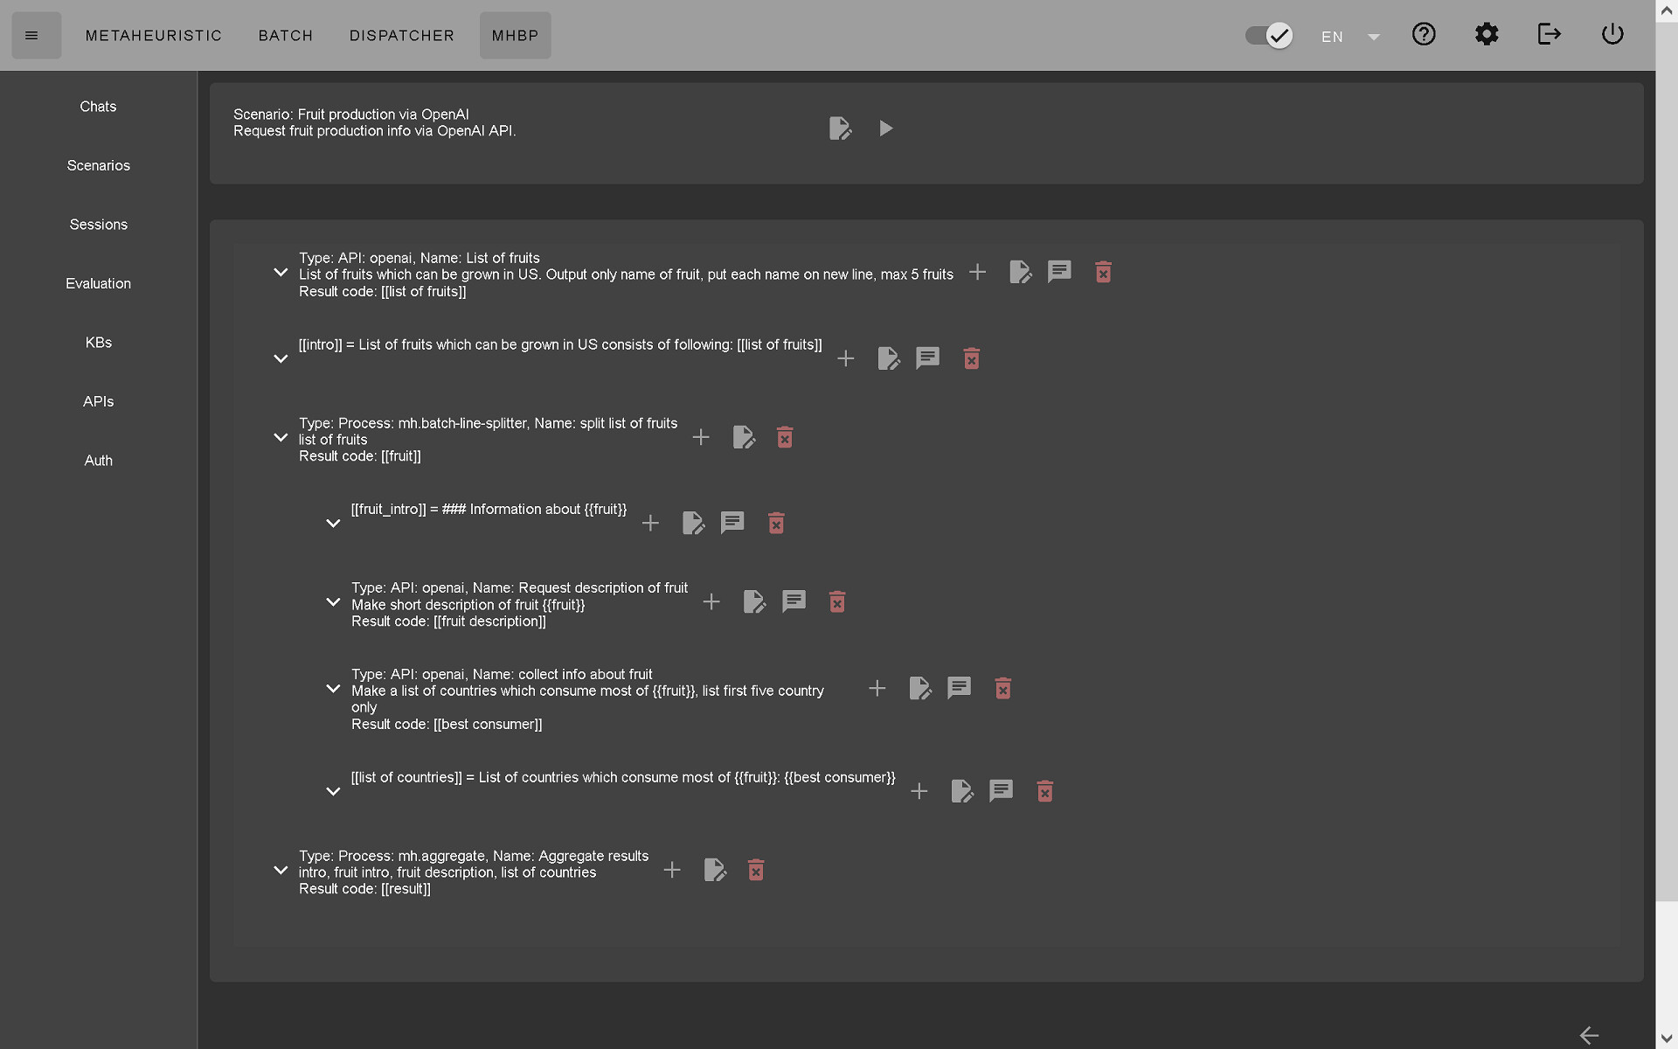Switch to the Dispatcher tab
The width and height of the screenshot is (1678, 1049).
402,36
